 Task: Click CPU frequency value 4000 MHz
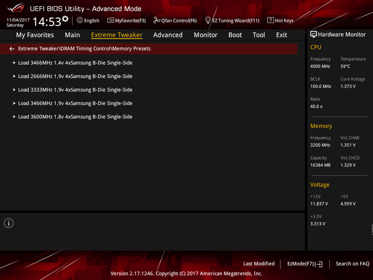pyautogui.click(x=320, y=66)
